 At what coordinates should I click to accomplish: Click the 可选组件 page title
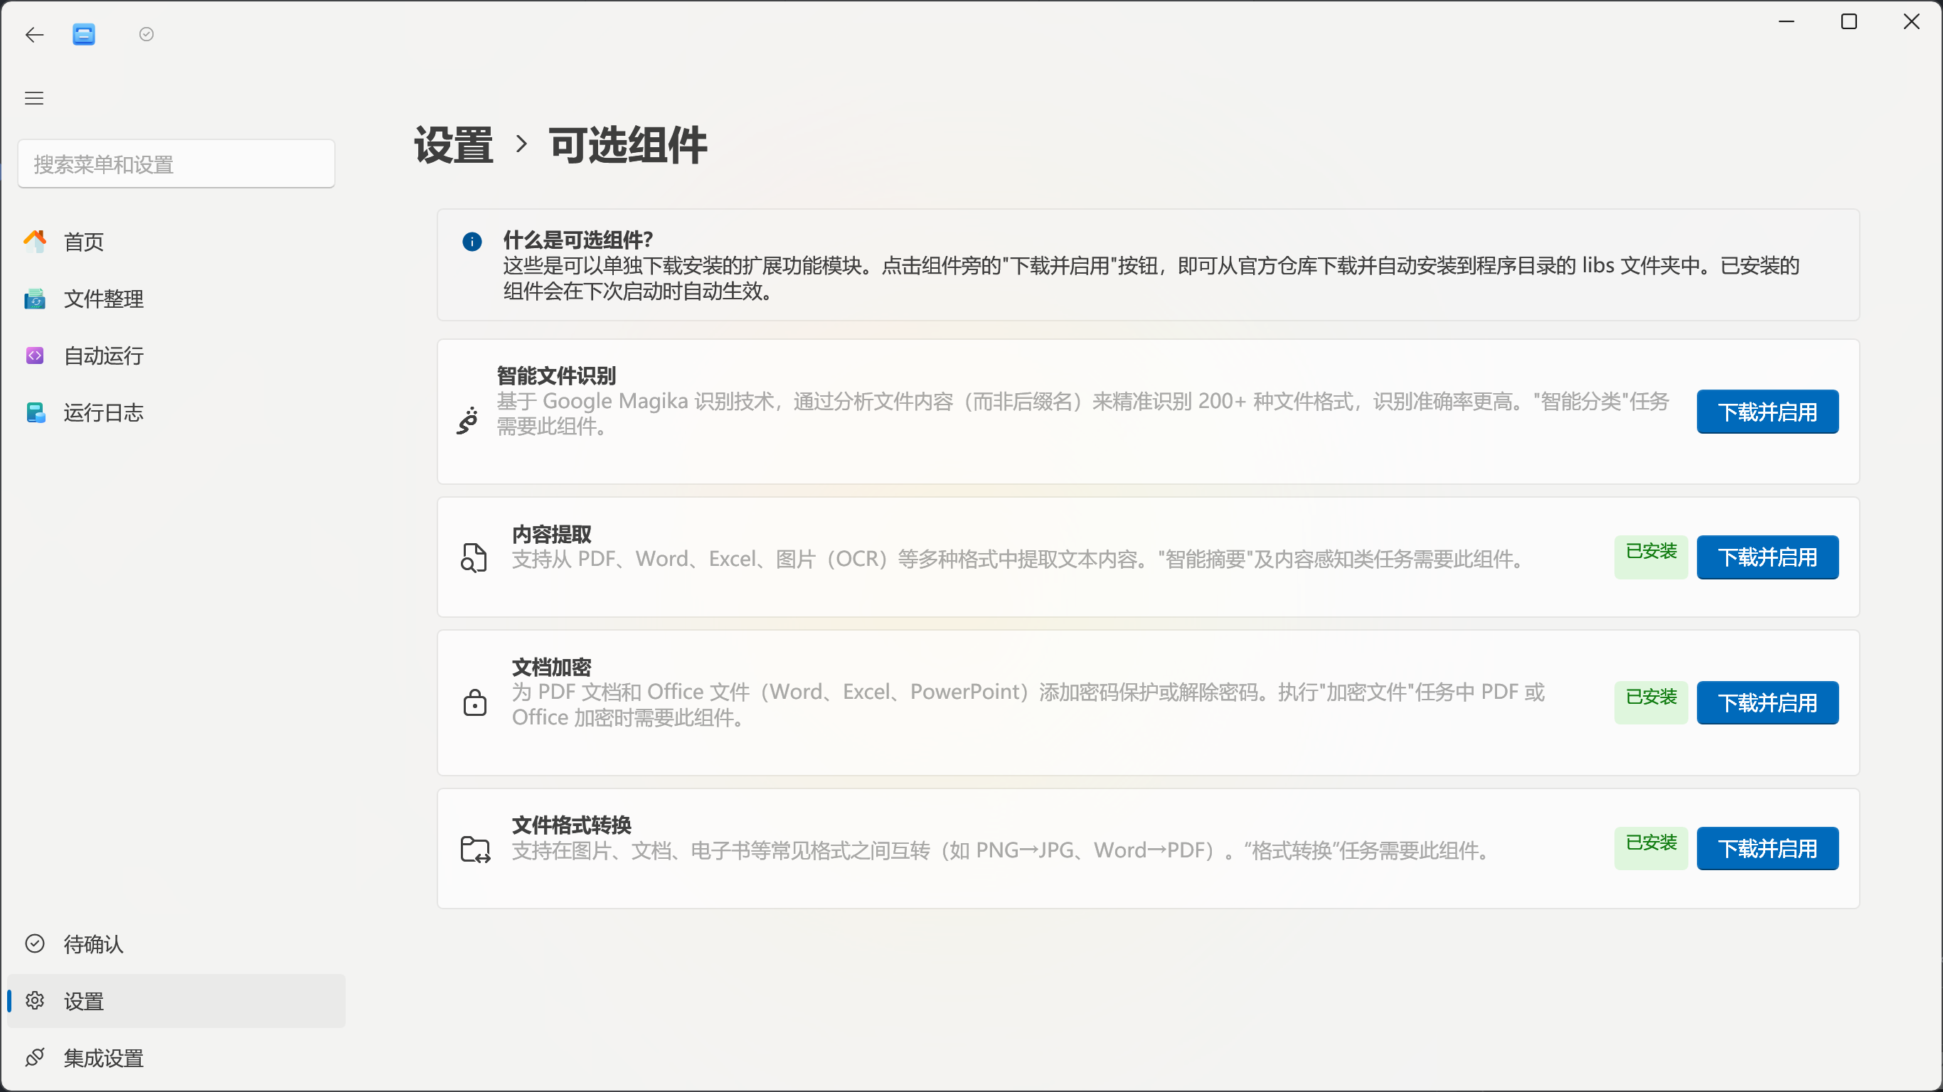[x=628, y=145]
